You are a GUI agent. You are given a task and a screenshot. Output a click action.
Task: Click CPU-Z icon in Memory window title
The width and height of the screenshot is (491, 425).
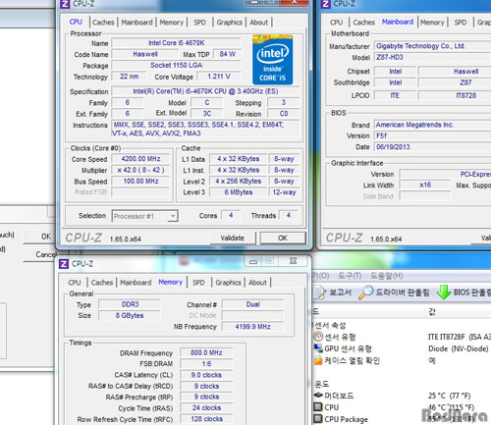64,263
